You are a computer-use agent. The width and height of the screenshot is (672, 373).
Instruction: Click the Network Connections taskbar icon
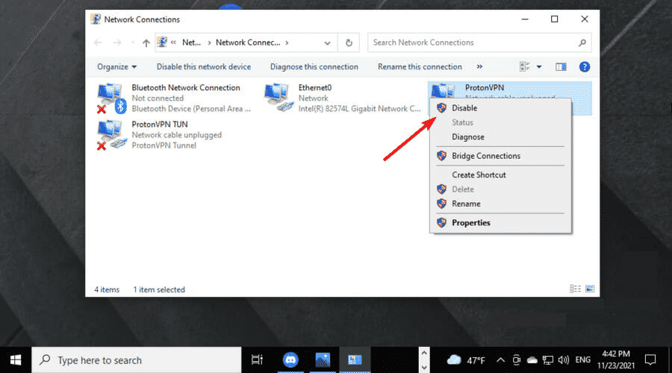tap(355, 360)
